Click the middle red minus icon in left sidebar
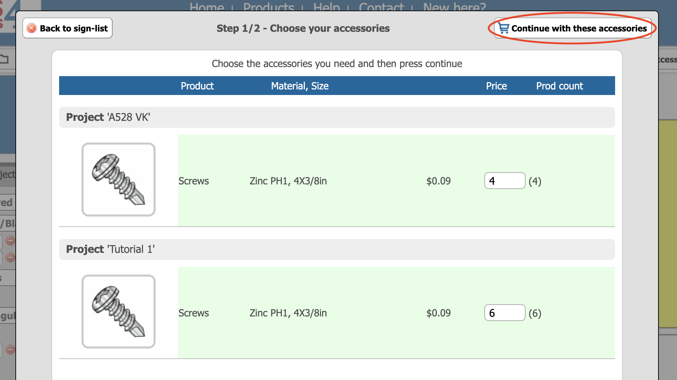 (x=10, y=258)
